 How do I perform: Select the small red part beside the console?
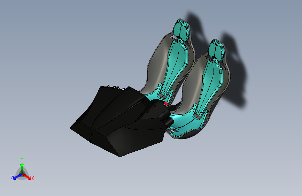click(166, 104)
